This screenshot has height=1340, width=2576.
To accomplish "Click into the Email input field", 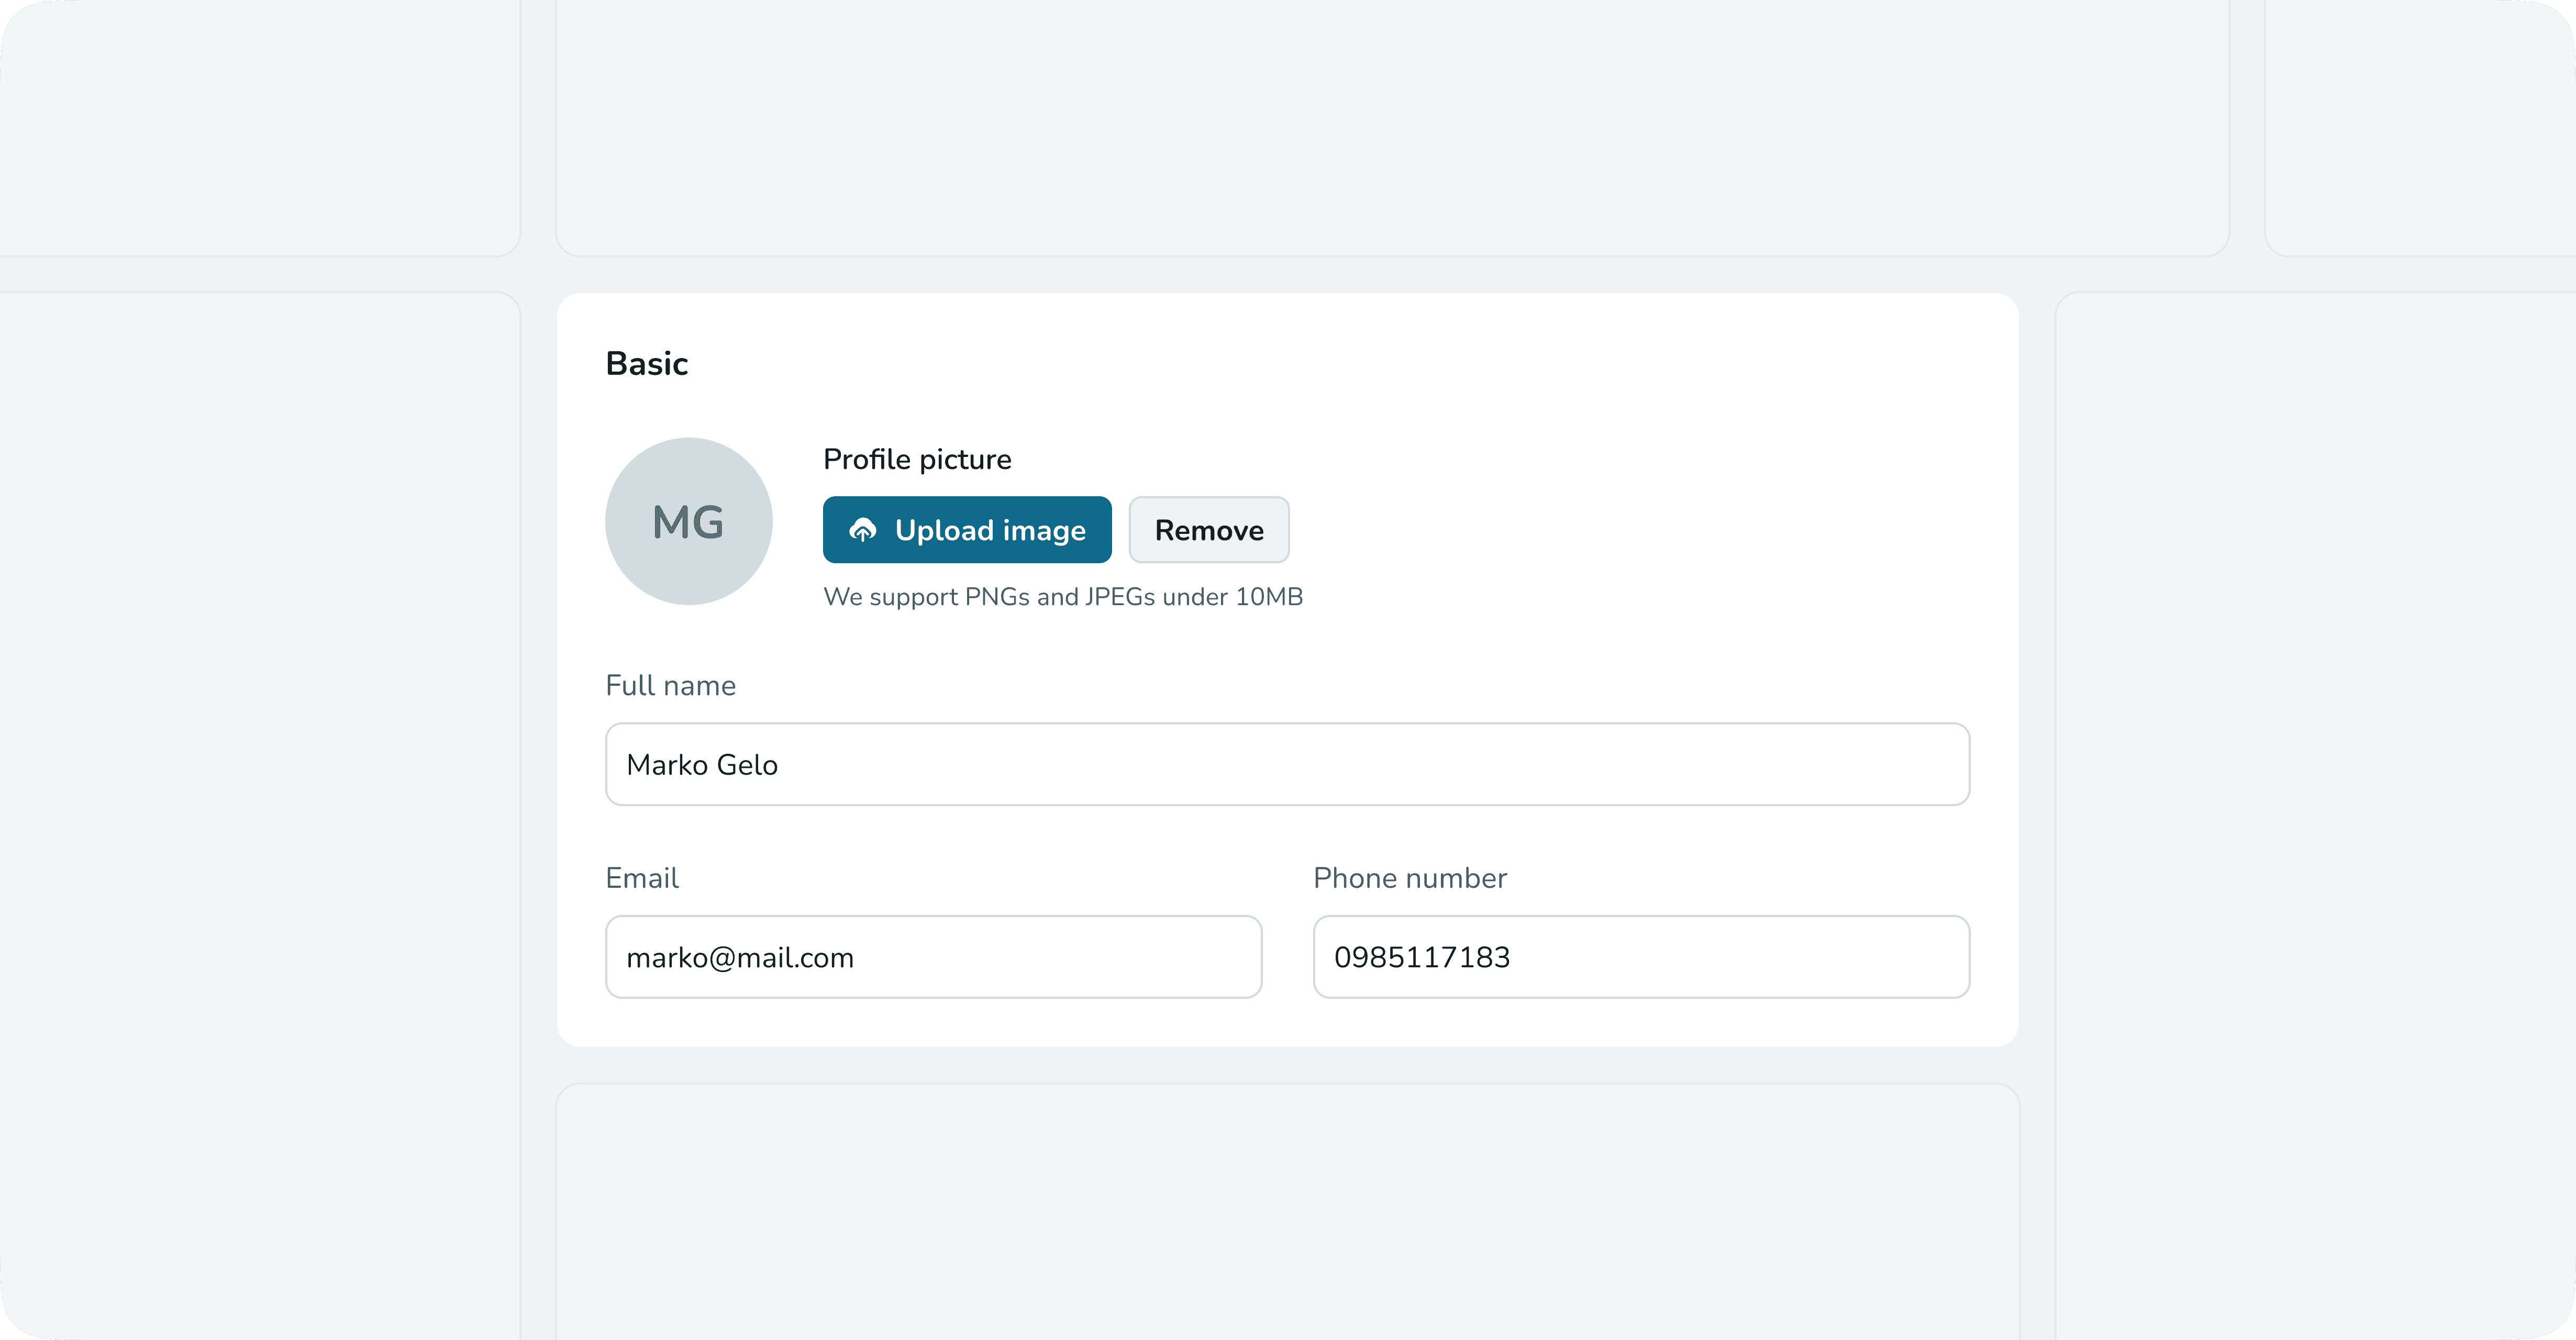I will click(x=933, y=957).
